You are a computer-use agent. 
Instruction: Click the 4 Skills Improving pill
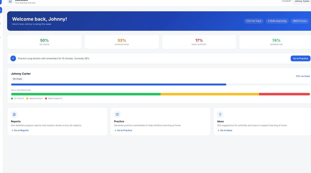tap(277, 21)
